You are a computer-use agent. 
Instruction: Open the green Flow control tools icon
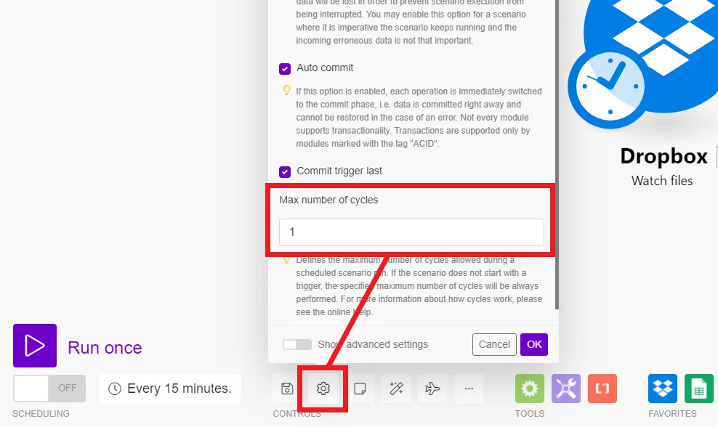click(x=530, y=389)
